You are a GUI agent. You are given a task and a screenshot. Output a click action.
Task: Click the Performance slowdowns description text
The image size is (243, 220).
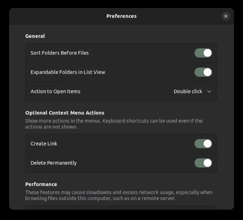point(119,195)
